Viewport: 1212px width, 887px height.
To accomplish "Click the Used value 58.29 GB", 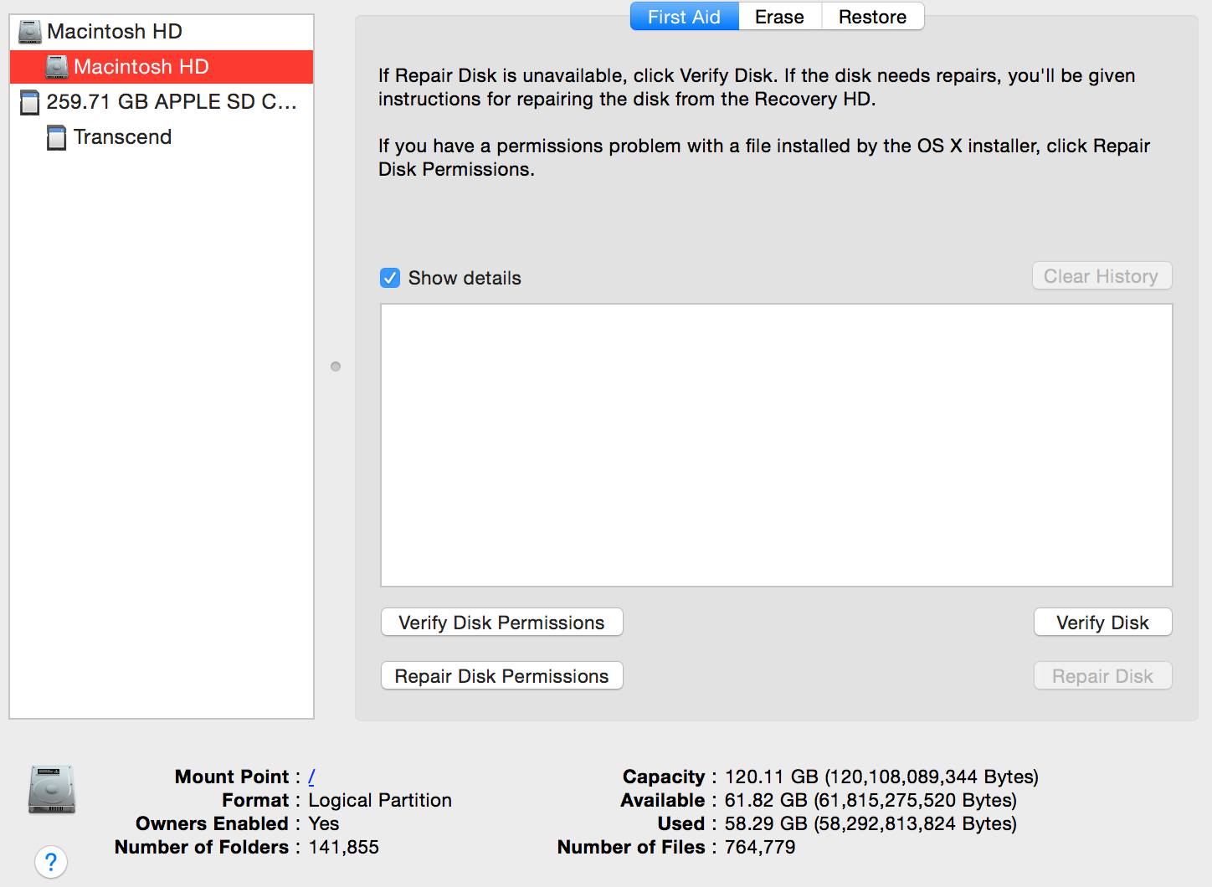I will point(870,823).
